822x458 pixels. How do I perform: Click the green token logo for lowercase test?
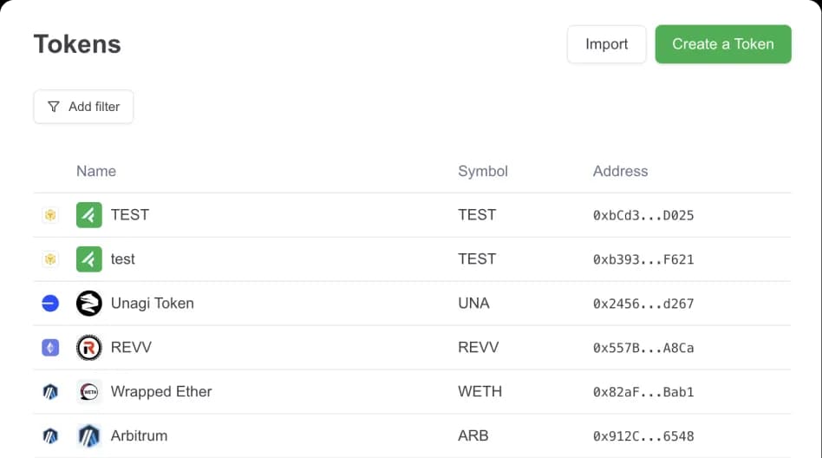[89, 259]
